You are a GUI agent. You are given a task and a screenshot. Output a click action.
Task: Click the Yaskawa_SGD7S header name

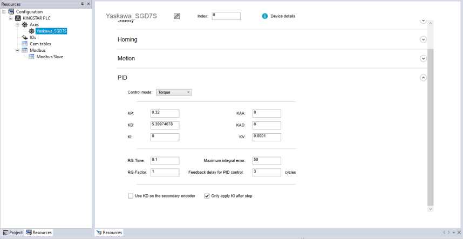click(x=131, y=16)
